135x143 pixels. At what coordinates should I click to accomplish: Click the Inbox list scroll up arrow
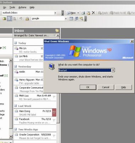58,35
